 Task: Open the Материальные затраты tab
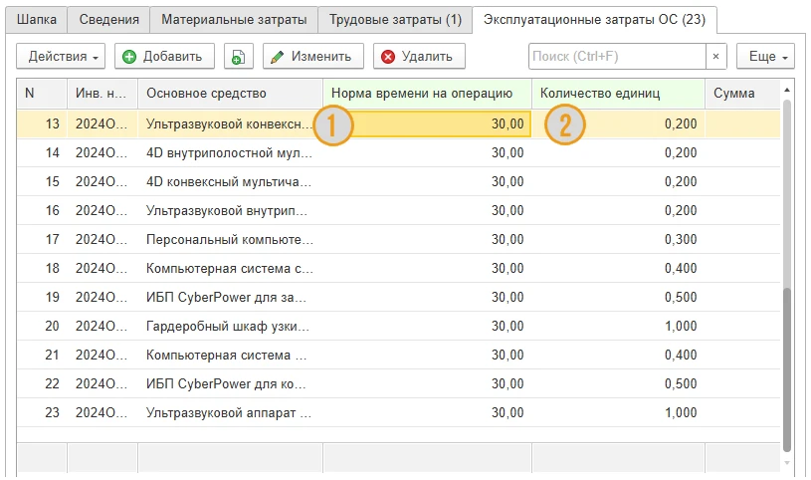[234, 20]
